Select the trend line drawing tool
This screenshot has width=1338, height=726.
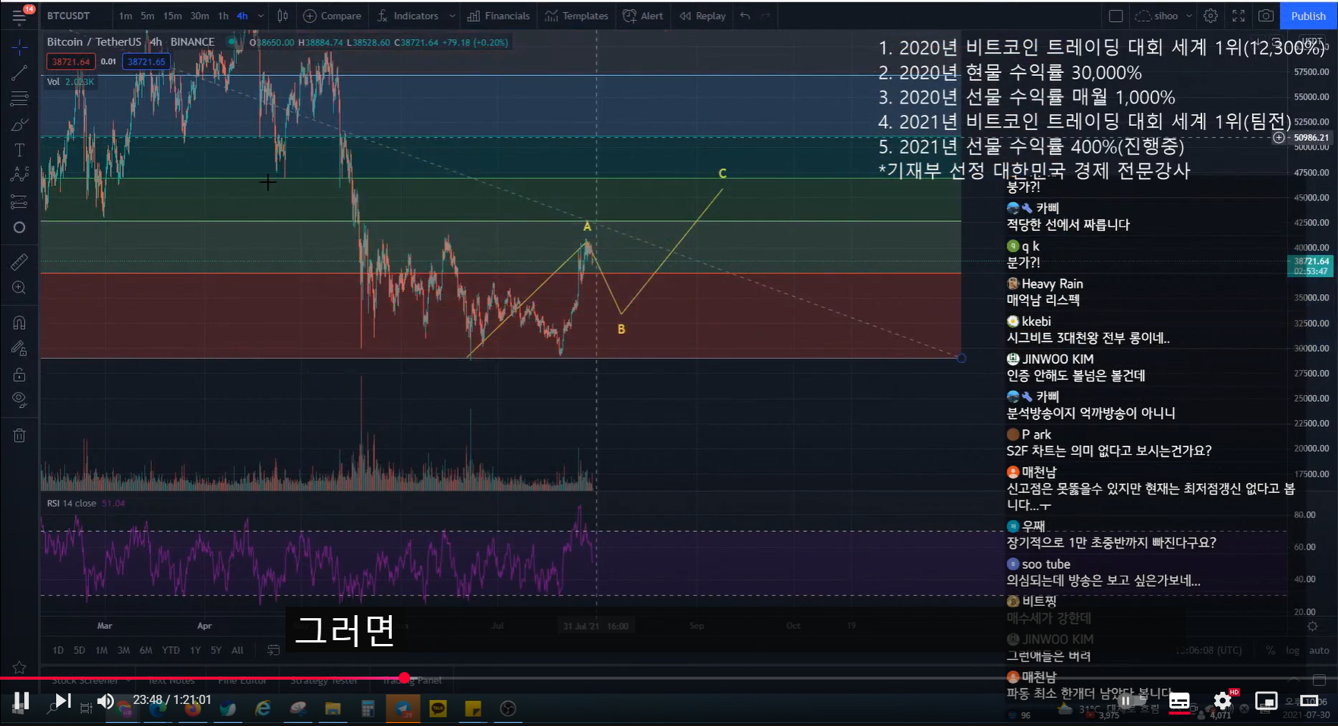(x=20, y=73)
